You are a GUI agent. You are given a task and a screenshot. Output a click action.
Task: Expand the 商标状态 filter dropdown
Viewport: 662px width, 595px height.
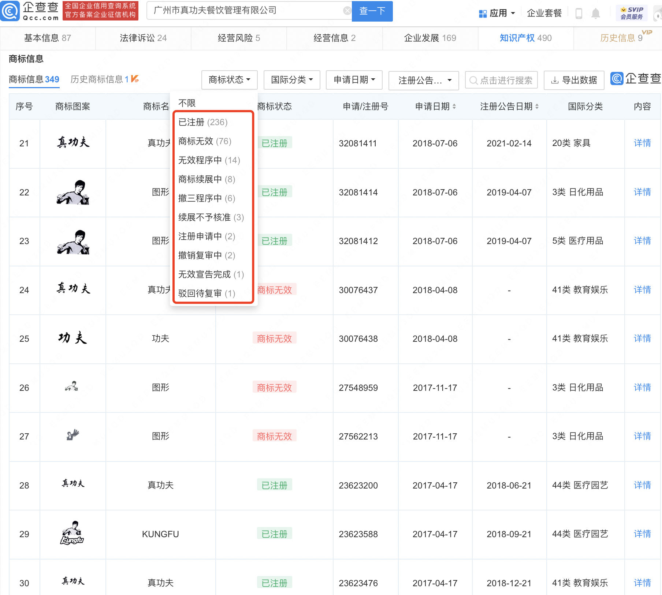point(230,80)
